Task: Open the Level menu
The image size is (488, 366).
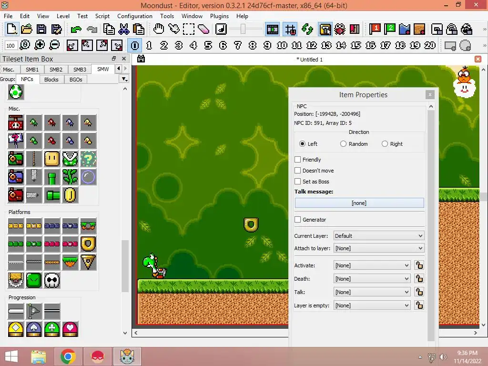Action: coord(63,16)
